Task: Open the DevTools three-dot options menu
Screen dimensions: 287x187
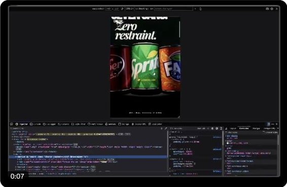Action: click(x=273, y=124)
